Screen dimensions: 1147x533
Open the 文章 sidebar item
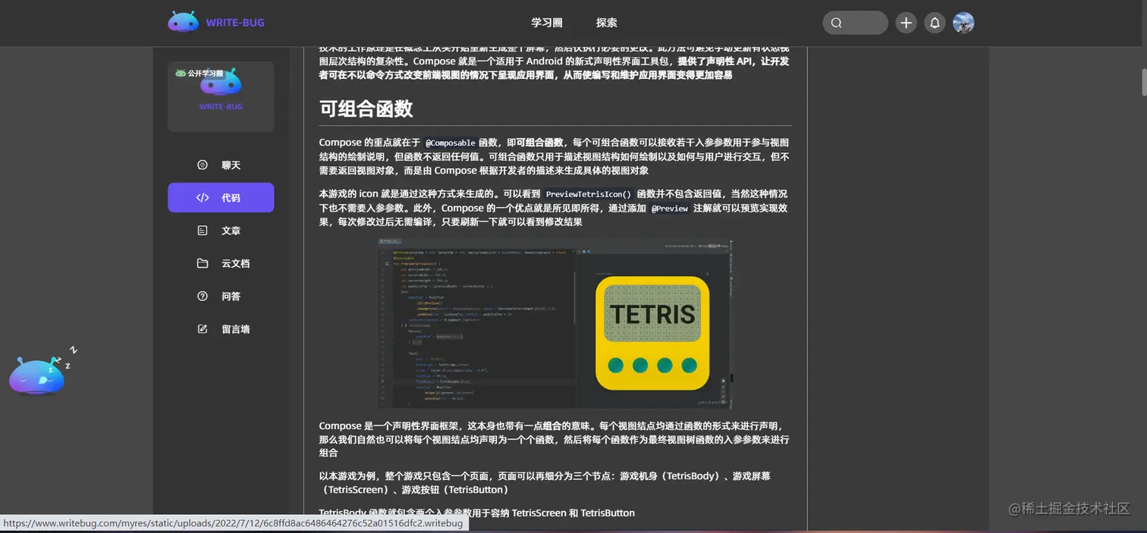(221, 230)
